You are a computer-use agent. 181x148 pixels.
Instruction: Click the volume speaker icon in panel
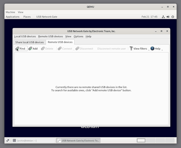pos(168,17)
